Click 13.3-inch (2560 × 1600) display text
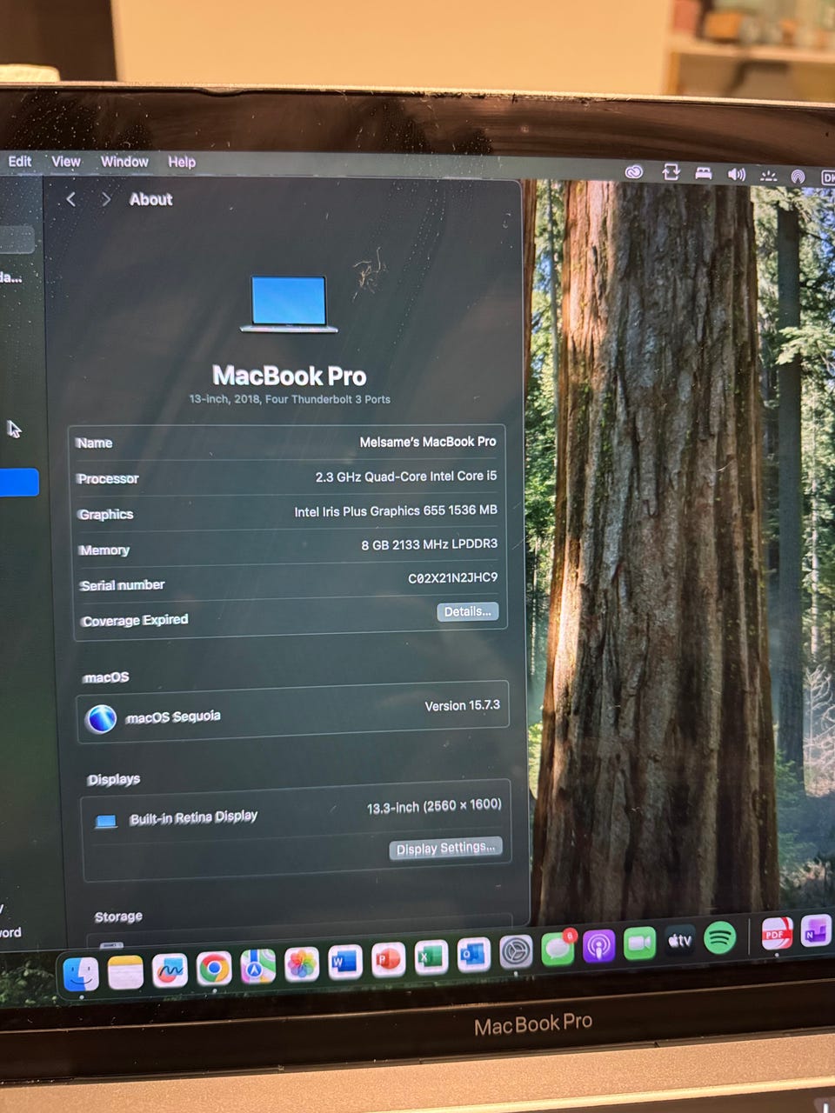835x1113 pixels. [434, 806]
